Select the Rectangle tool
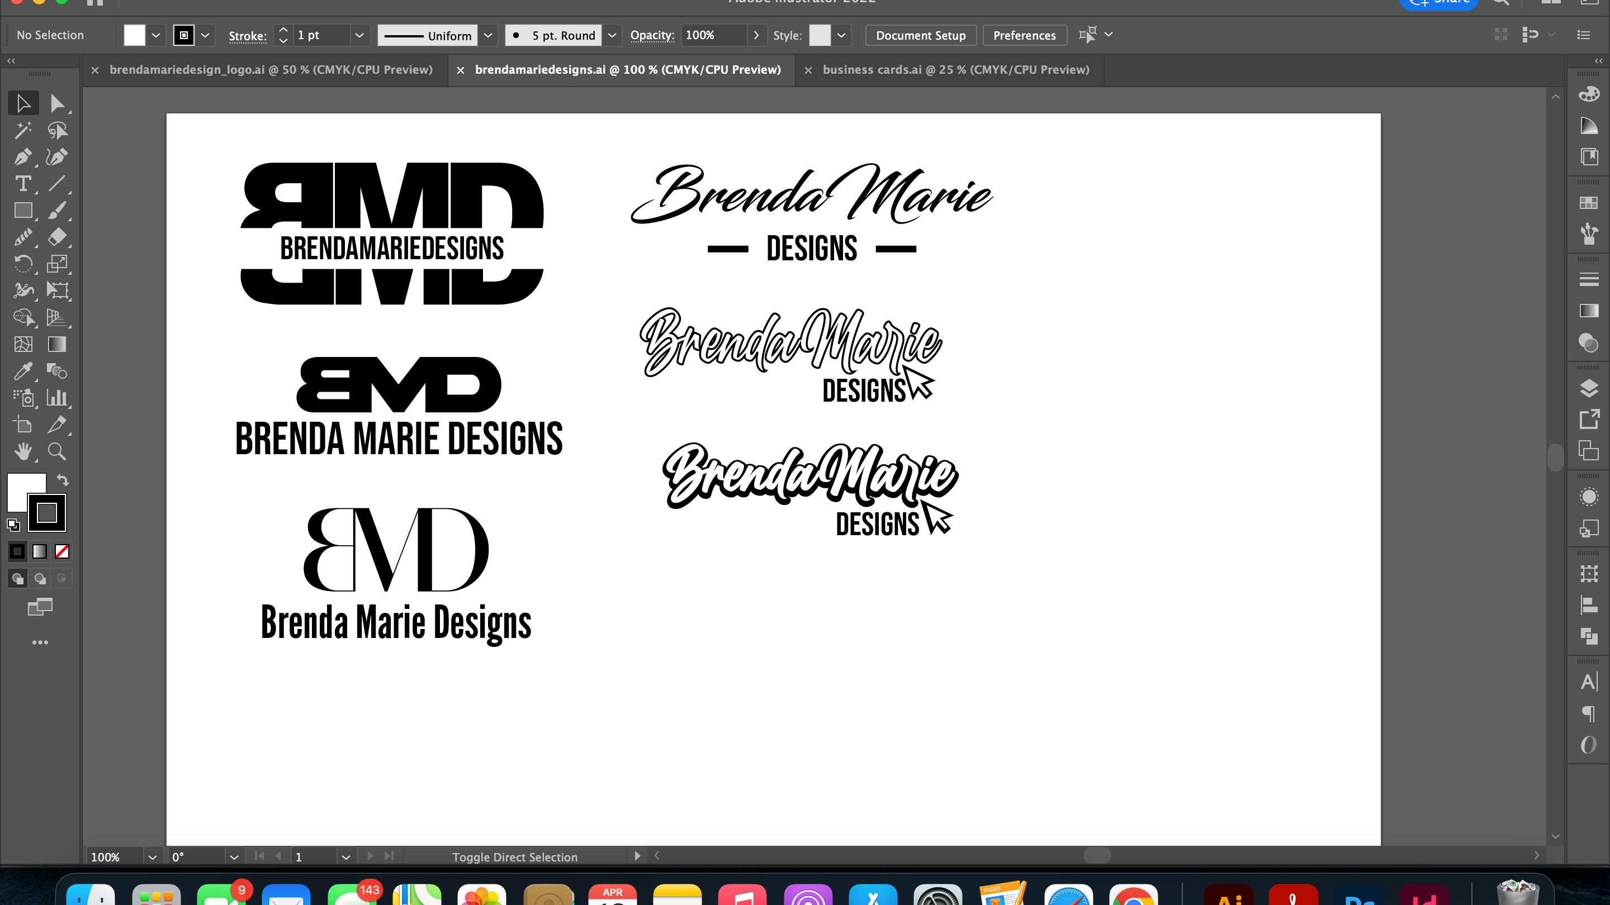The image size is (1610, 905). (x=23, y=211)
